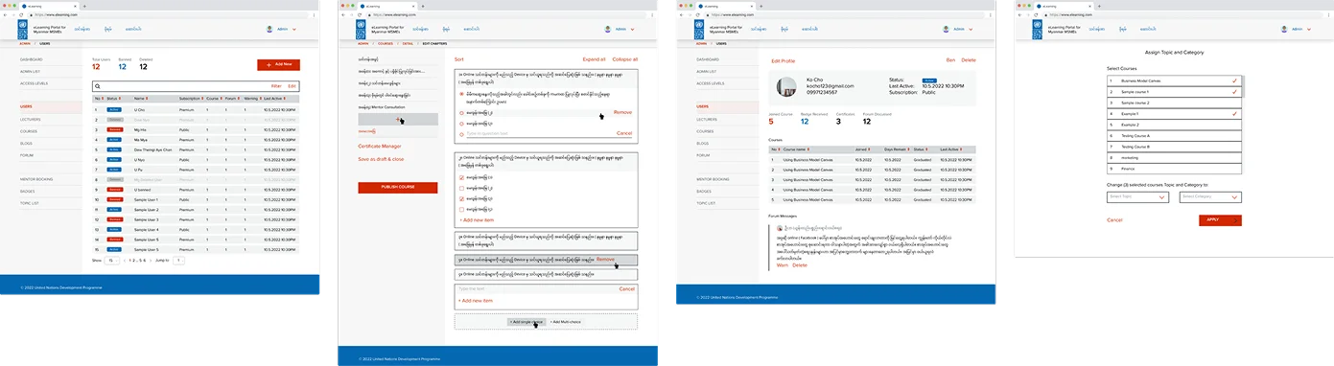This screenshot has height=366, width=1334.
Task: Click the Ban link on the user profile
Action: pyautogui.click(x=950, y=59)
